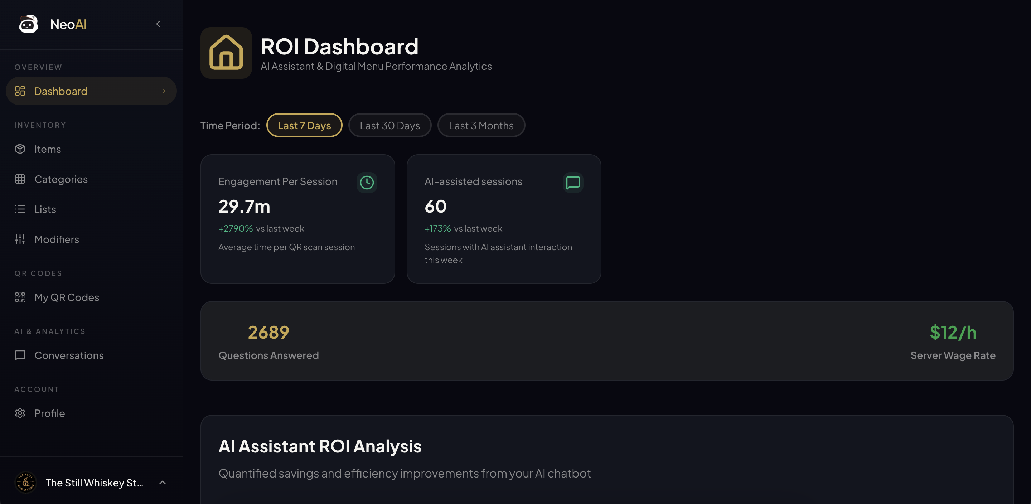Screen dimensions: 1031x504
Task: Click the Profile gear icon
Action: [20, 413]
